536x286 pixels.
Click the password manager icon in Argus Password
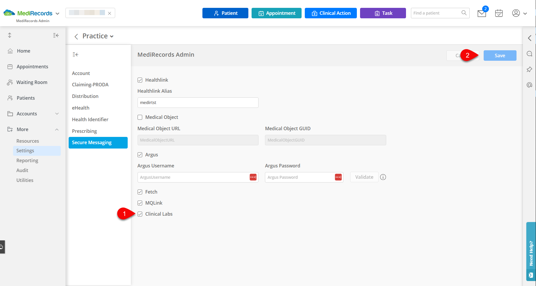click(338, 177)
